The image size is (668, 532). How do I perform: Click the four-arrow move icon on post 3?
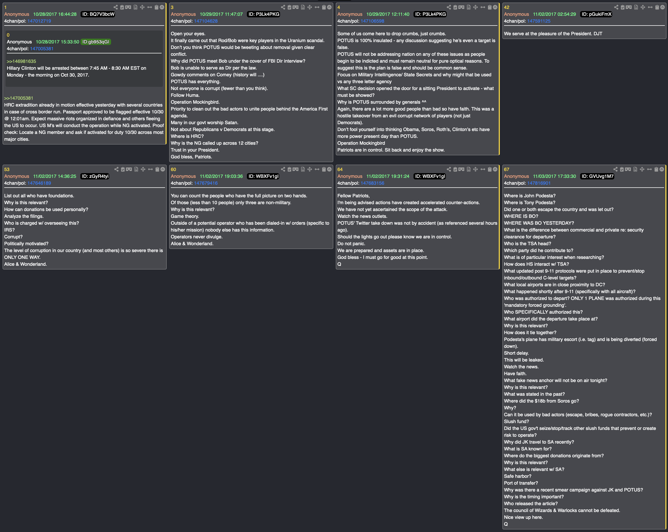point(310,7)
